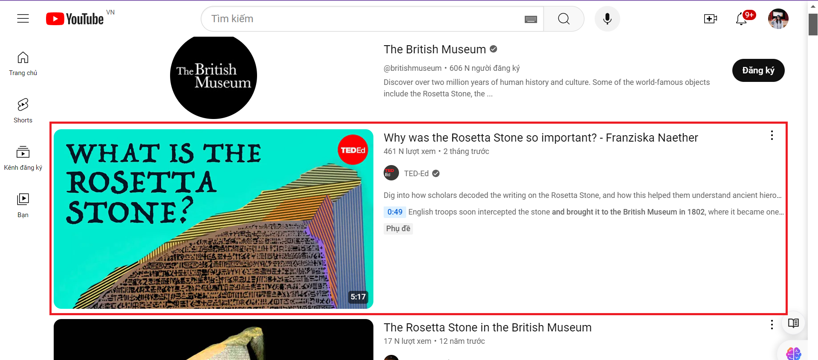This screenshot has height=360, width=818.
Task: Open the account avatar menu
Action: point(778,19)
